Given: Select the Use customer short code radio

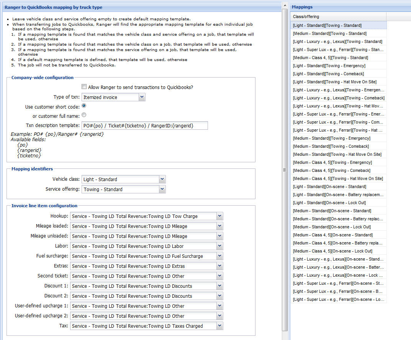Looking at the screenshot, I should click(84, 106).
